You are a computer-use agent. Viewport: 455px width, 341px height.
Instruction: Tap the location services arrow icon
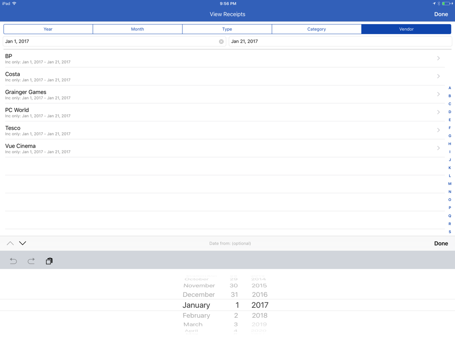pos(434,4)
